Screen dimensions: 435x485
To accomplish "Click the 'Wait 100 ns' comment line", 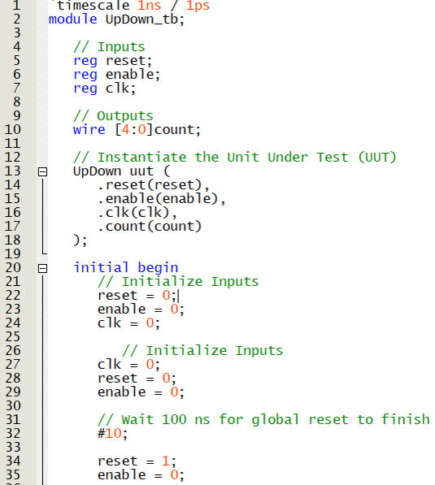I will tap(263, 420).
